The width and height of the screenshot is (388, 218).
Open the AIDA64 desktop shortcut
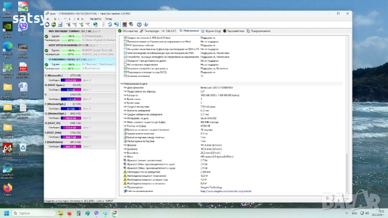click(8, 151)
